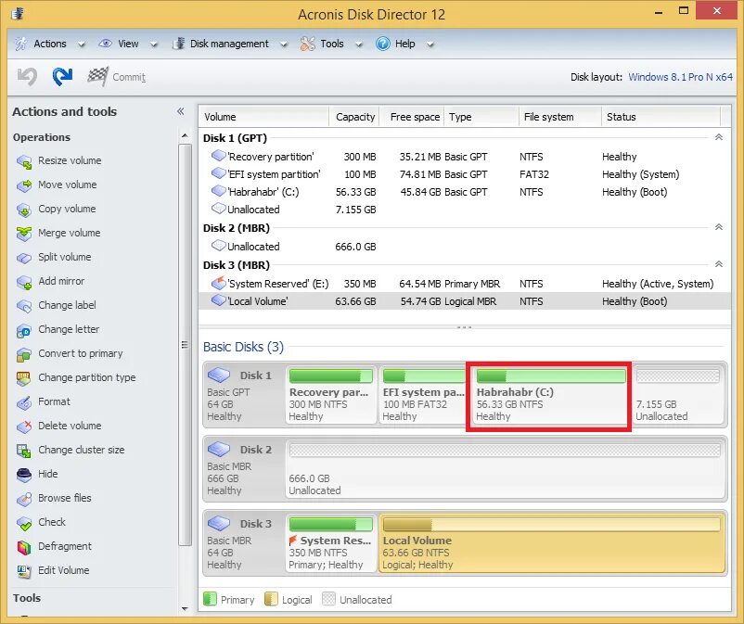Expand the Disk management dropdown arrow
The width and height of the screenshot is (744, 624).
284,45
